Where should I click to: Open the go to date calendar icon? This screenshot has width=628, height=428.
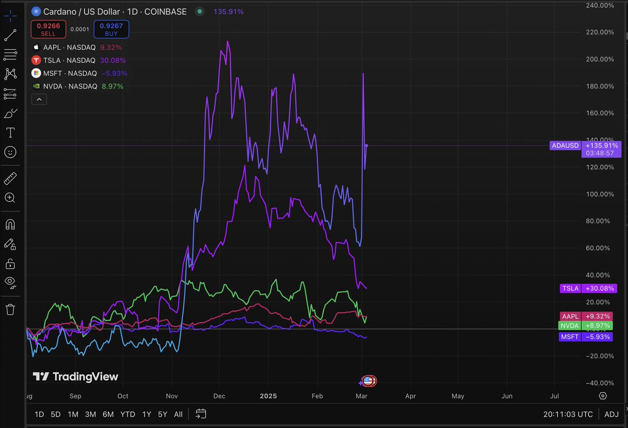(201, 414)
